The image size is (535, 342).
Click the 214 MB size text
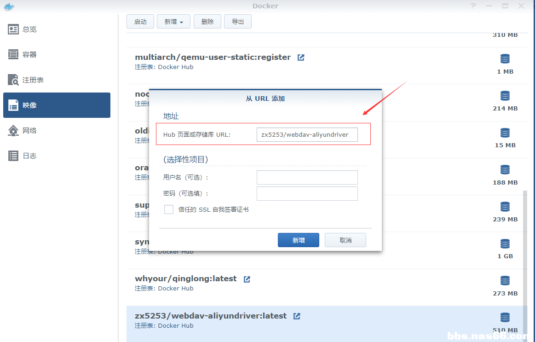[505, 109]
